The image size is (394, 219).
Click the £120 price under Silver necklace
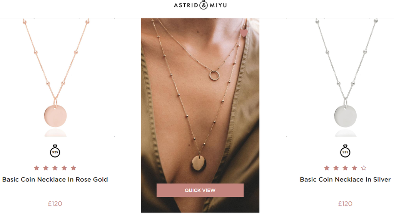pyautogui.click(x=345, y=204)
